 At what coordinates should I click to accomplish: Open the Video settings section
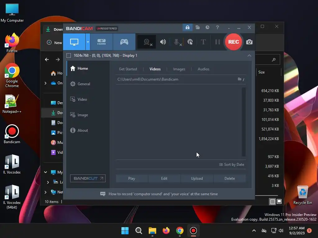tap(88, 99)
